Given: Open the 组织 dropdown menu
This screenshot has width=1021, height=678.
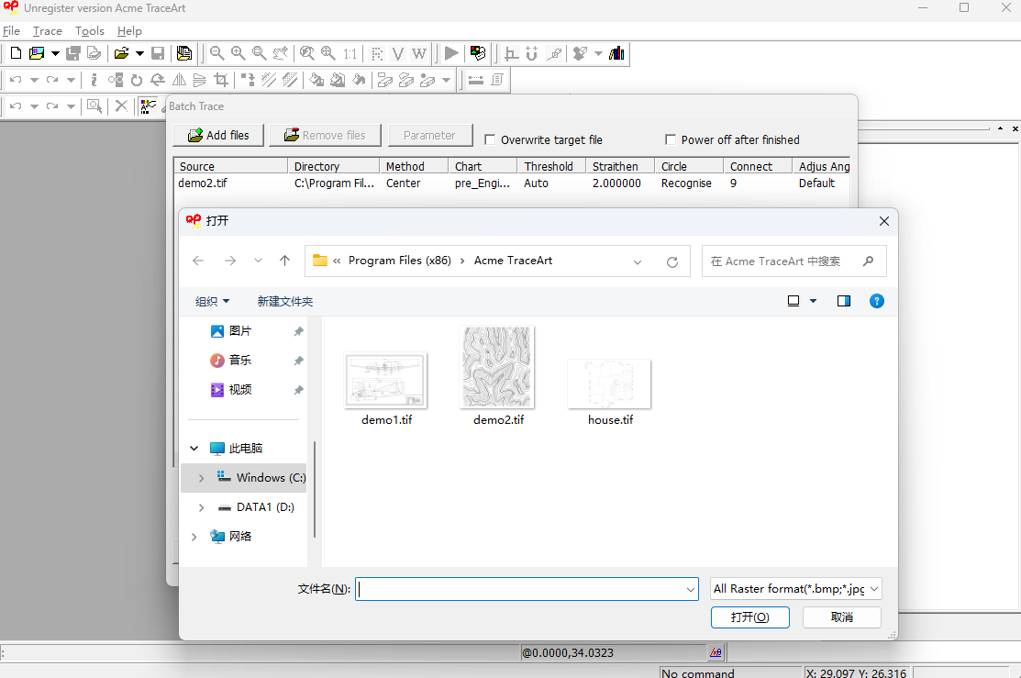Looking at the screenshot, I should [212, 301].
